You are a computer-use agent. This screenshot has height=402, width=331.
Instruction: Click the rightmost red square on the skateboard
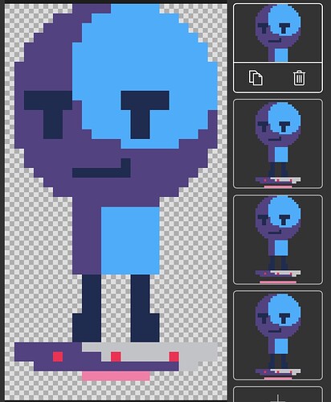point(174,357)
